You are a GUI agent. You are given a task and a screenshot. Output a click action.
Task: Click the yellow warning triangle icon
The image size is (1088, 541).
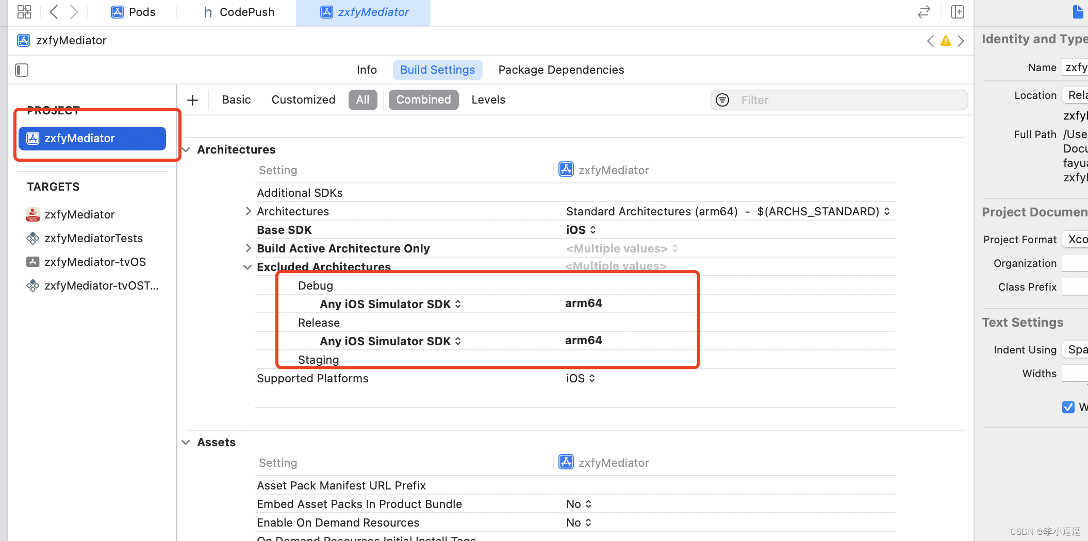point(946,41)
